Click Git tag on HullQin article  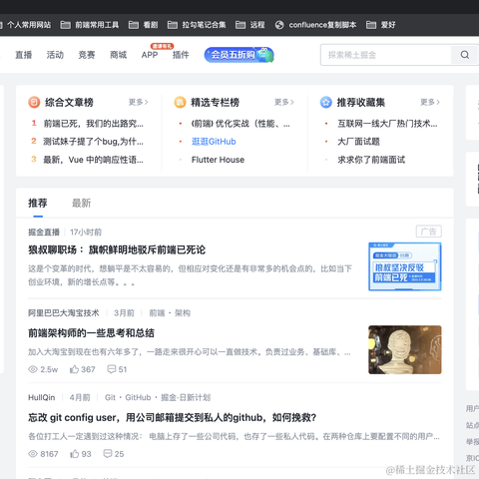pos(110,397)
